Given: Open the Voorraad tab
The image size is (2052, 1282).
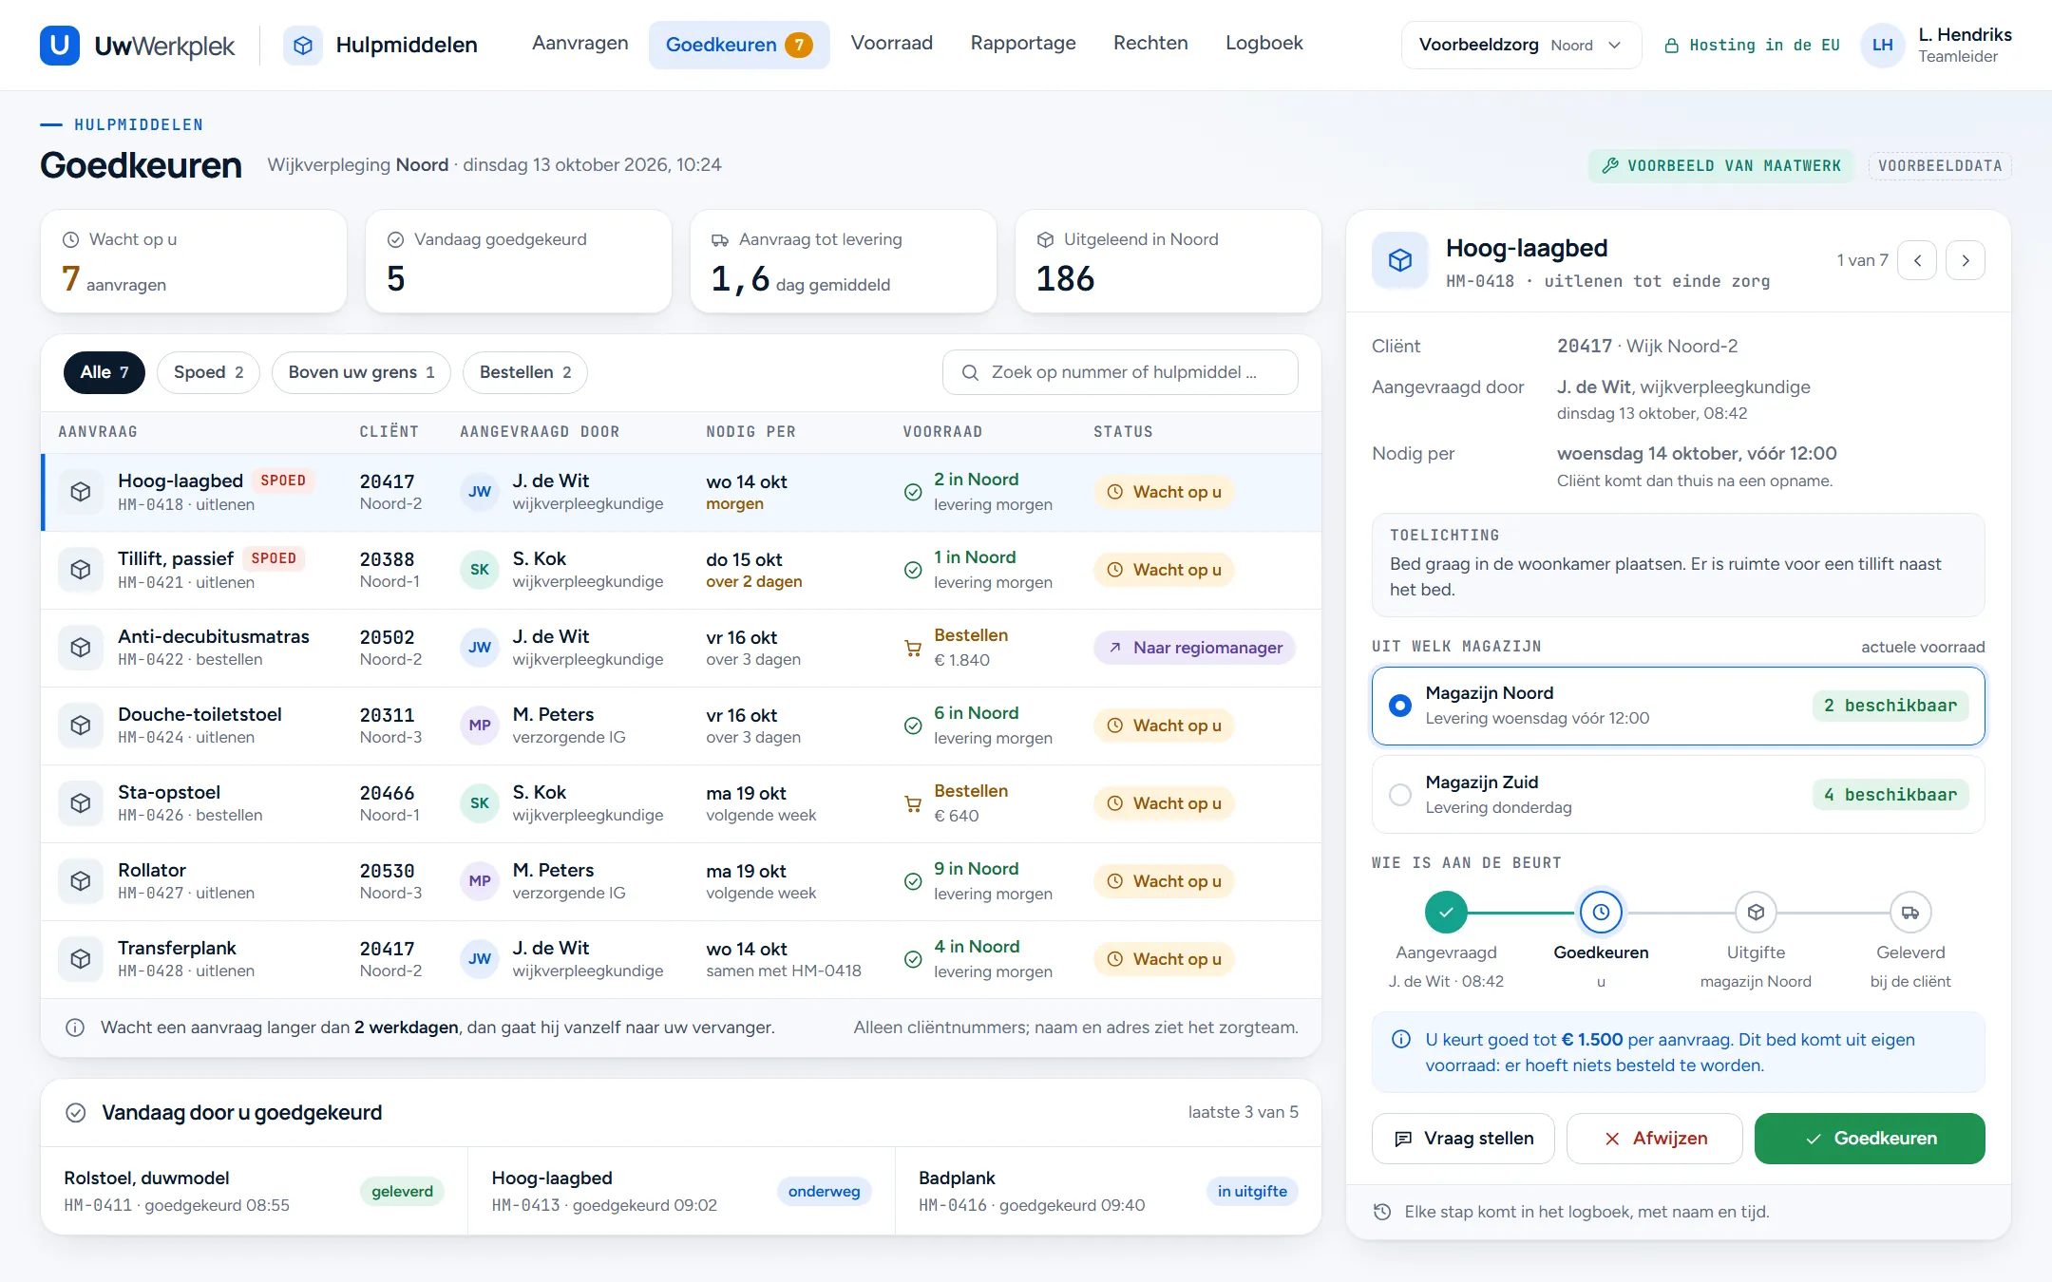Looking at the screenshot, I should click(891, 44).
